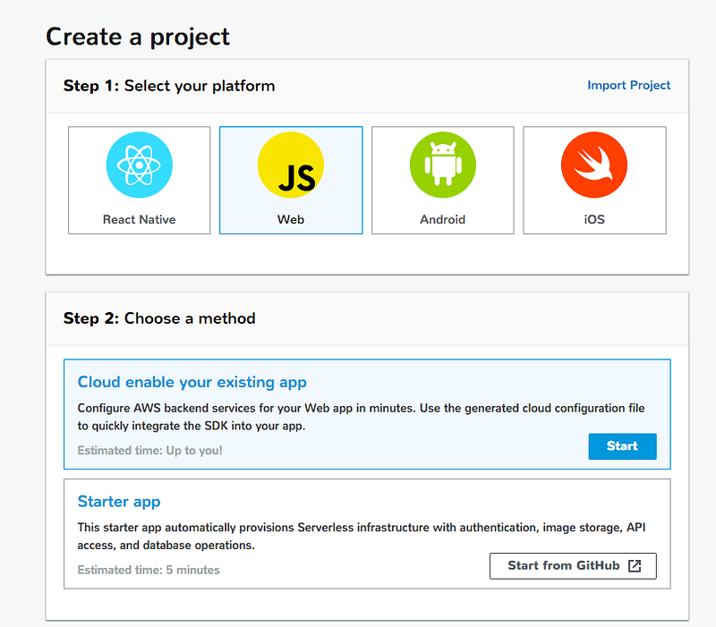
Task: Choose the "Web" platform label
Action: coord(291,219)
